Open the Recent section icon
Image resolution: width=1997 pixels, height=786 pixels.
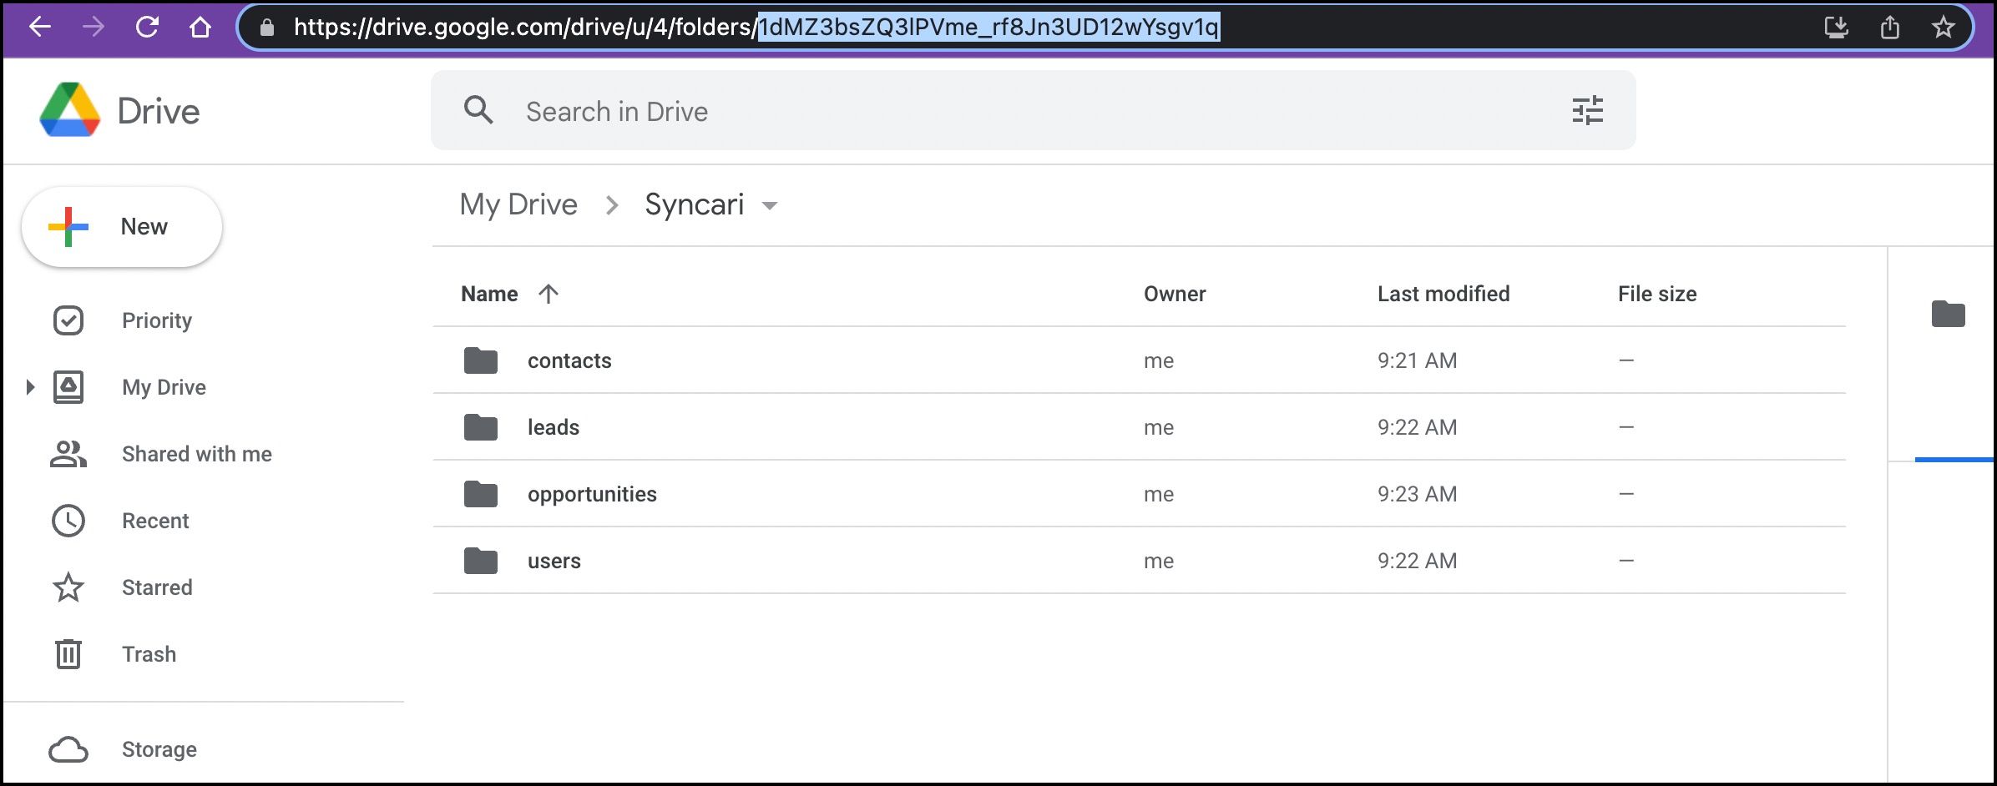[x=68, y=520]
